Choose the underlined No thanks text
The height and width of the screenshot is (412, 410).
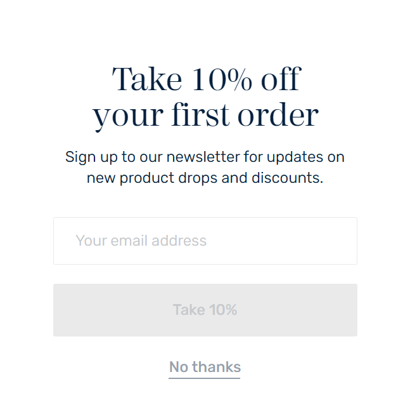(205, 367)
